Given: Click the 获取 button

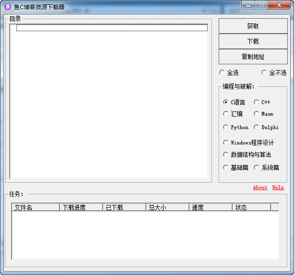Looking at the screenshot, I should (x=253, y=26).
